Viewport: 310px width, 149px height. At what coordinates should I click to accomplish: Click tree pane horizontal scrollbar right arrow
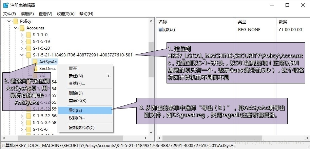[145, 138]
